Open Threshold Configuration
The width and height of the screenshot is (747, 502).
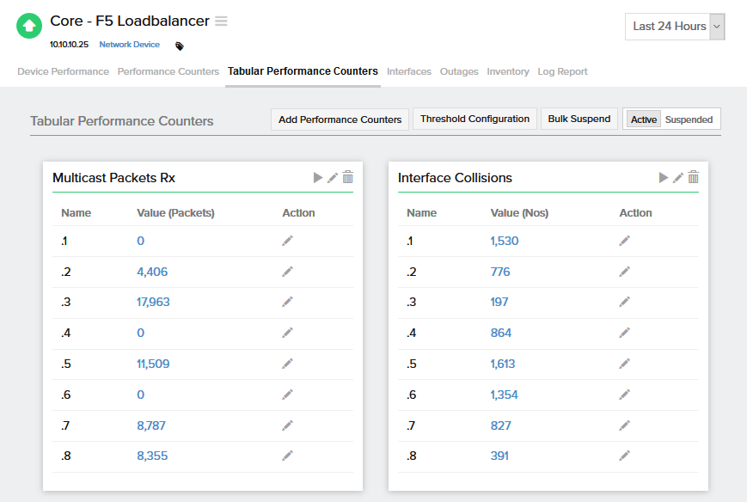(475, 119)
